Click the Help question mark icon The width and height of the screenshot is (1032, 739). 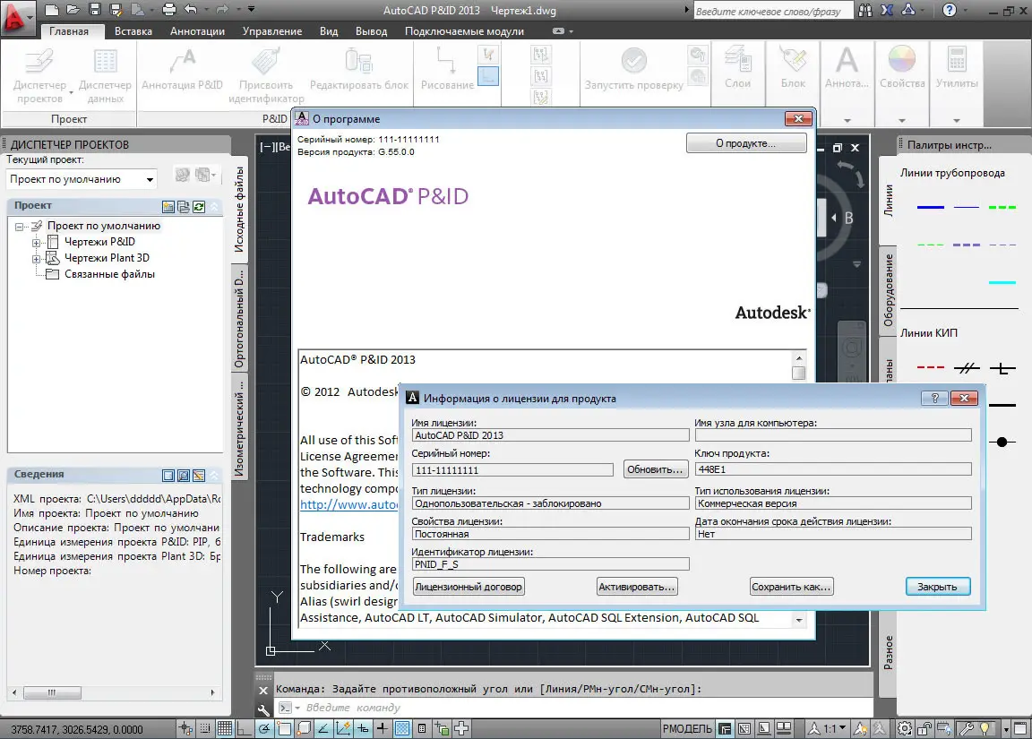click(x=949, y=10)
